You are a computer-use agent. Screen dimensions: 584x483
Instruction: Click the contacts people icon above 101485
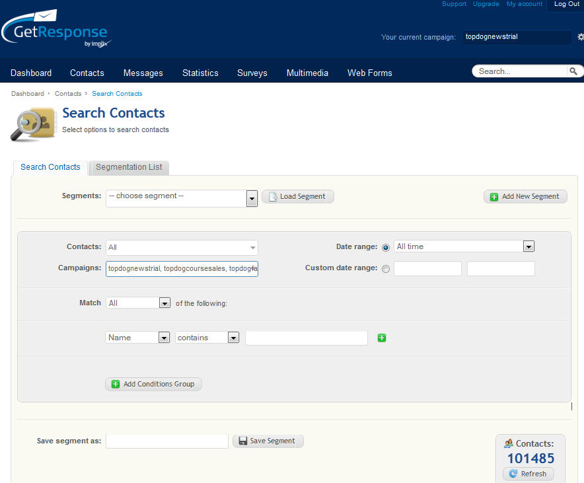pos(509,443)
